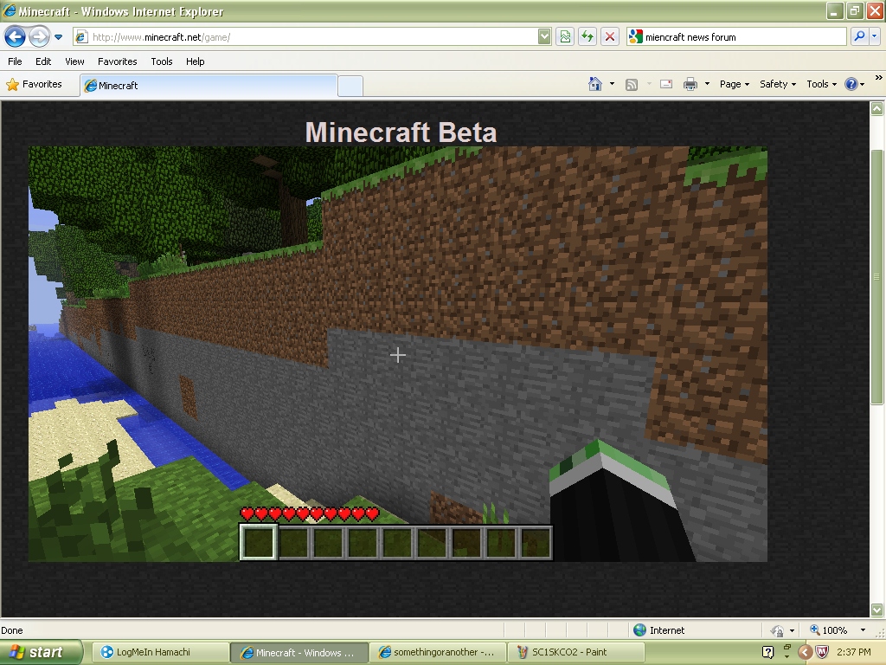Switch to SC1SKCO2 - Paint taskbar window
Viewport: 886px width, 665px height.
pyautogui.click(x=576, y=652)
